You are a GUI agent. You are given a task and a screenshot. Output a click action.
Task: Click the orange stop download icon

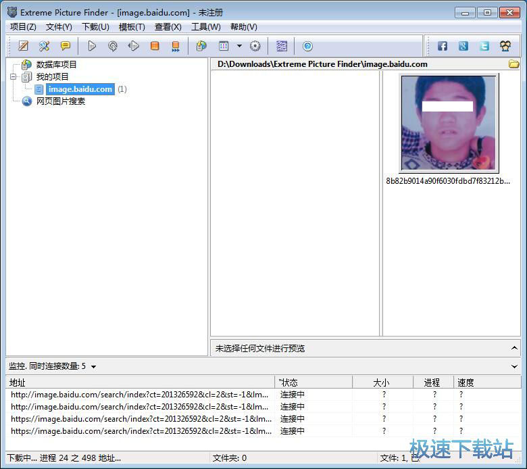tap(155, 46)
